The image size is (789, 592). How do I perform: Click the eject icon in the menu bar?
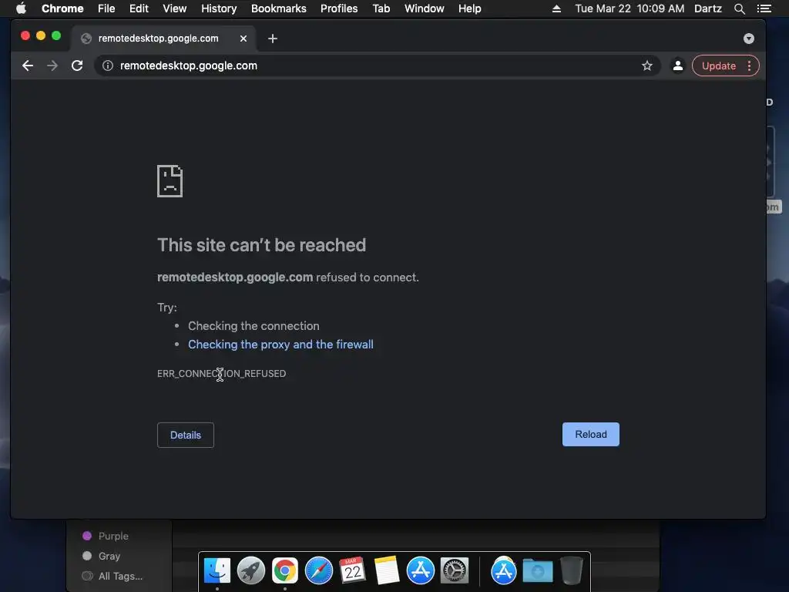556,8
